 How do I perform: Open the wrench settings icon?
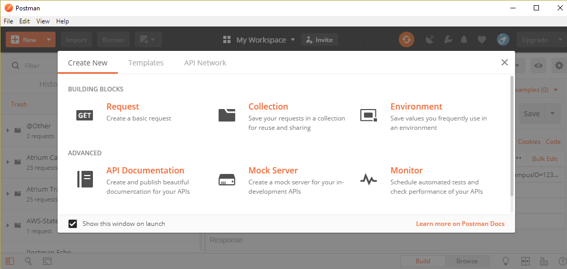(448, 40)
